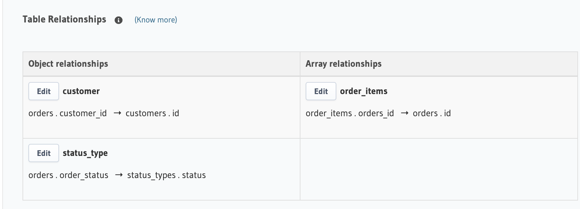Edit the status_type object relationship

tap(44, 153)
